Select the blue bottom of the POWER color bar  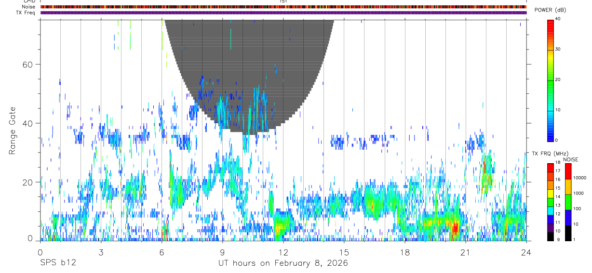pyautogui.click(x=551, y=136)
